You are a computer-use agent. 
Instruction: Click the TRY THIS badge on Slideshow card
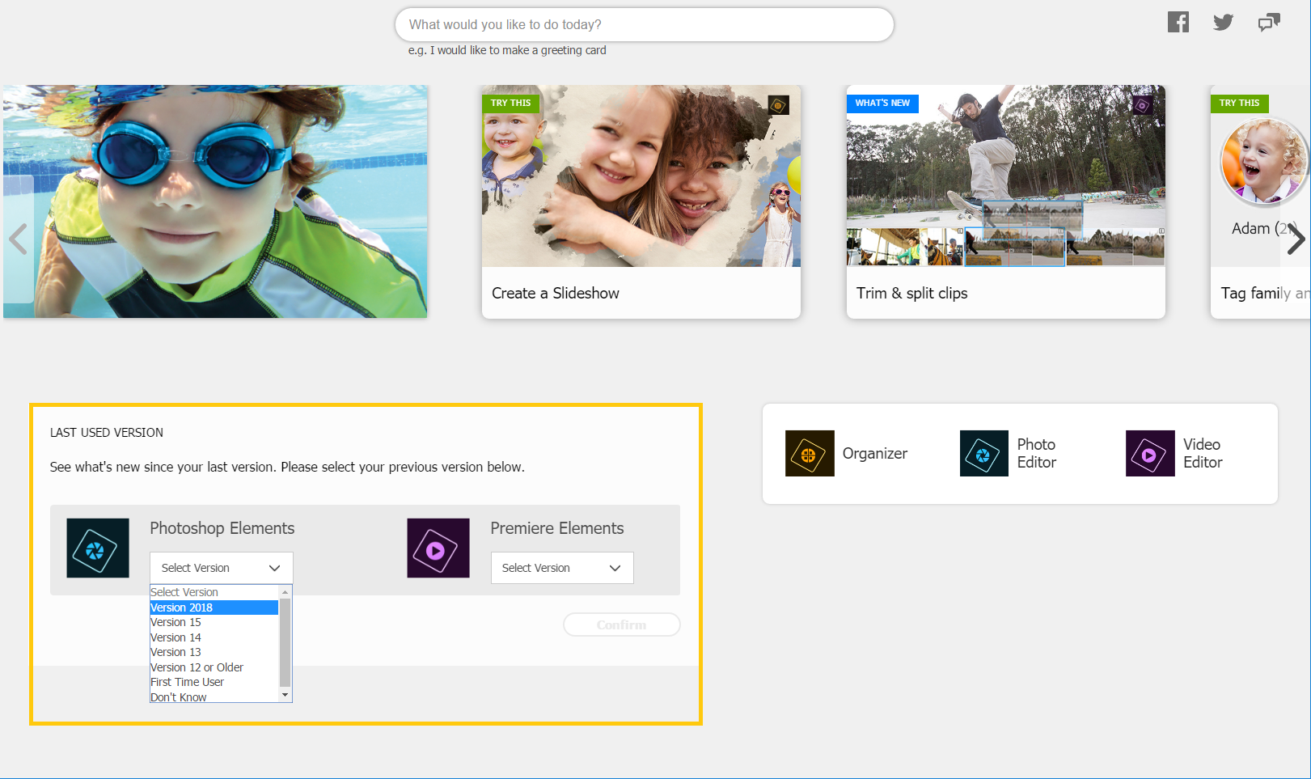(x=511, y=103)
